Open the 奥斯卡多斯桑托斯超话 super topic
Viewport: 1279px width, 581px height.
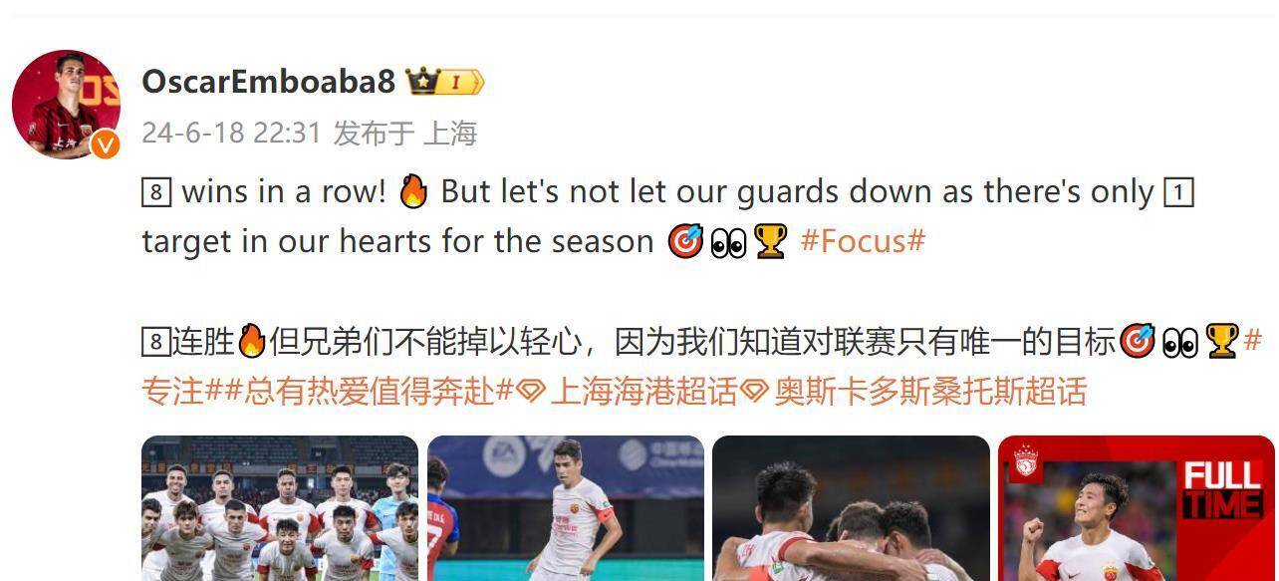pos(930,391)
